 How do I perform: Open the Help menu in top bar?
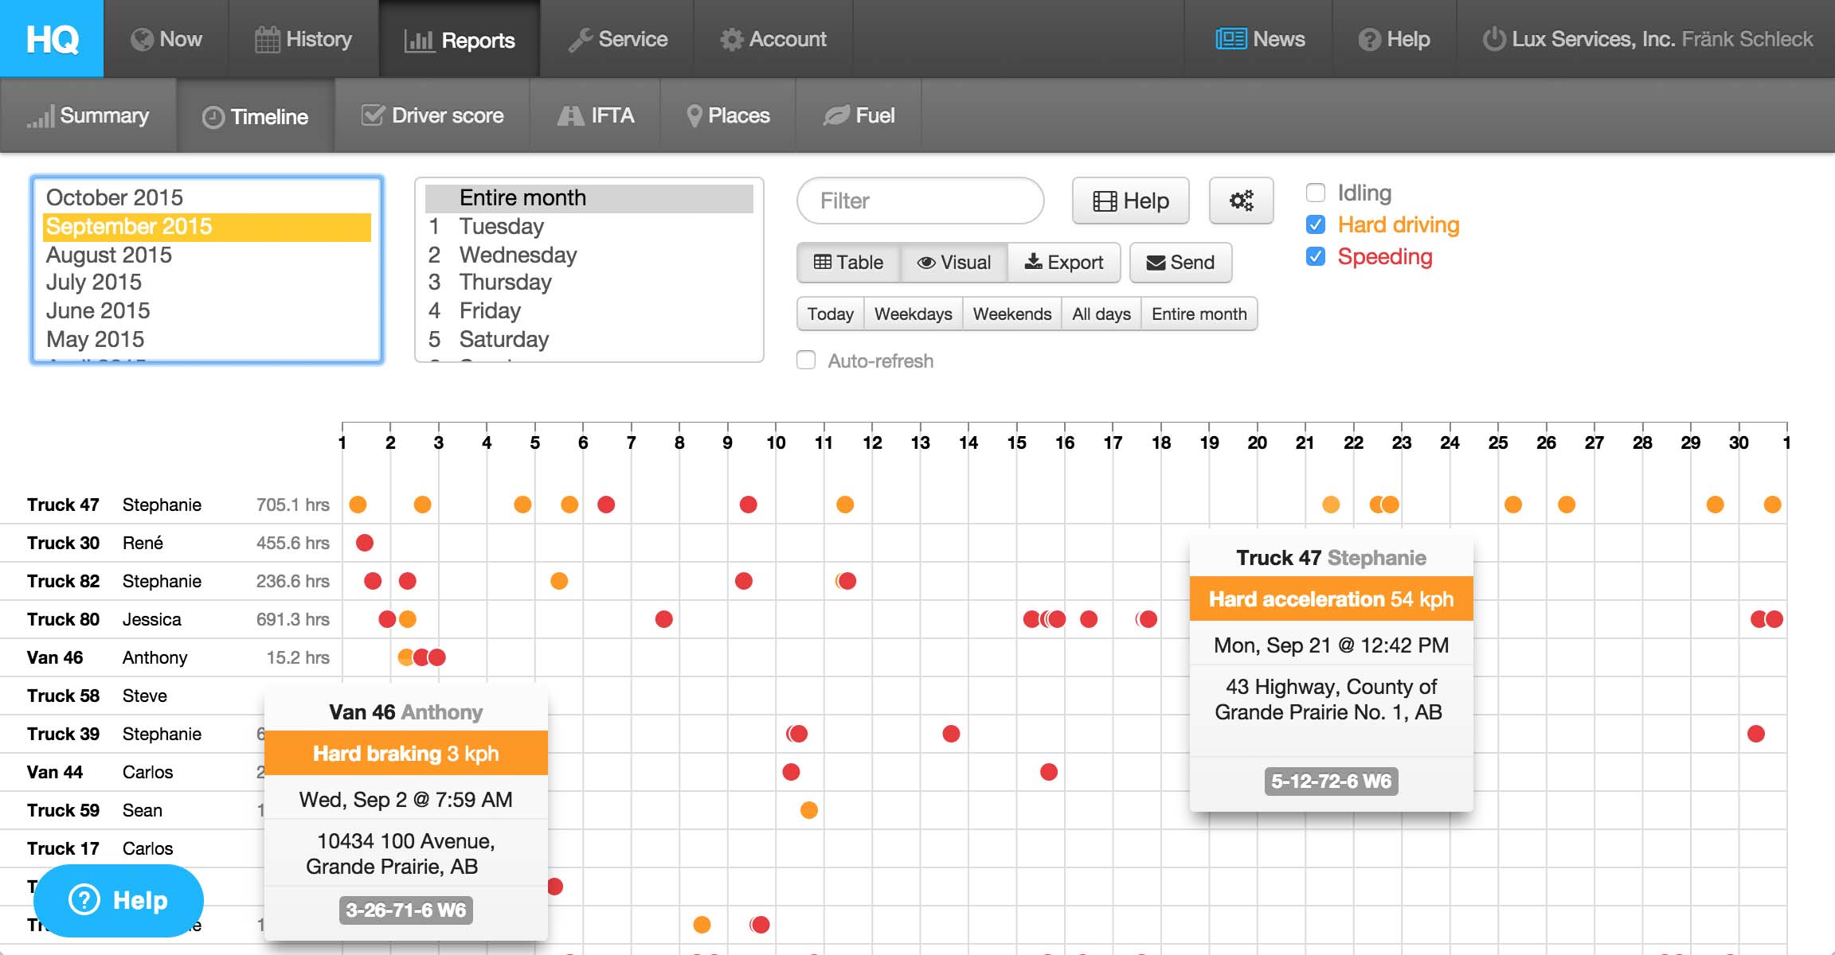(1394, 39)
